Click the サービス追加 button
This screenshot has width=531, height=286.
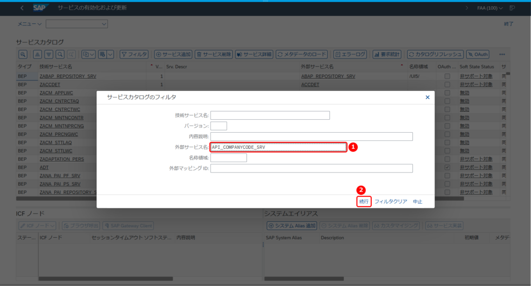(173, 54)
